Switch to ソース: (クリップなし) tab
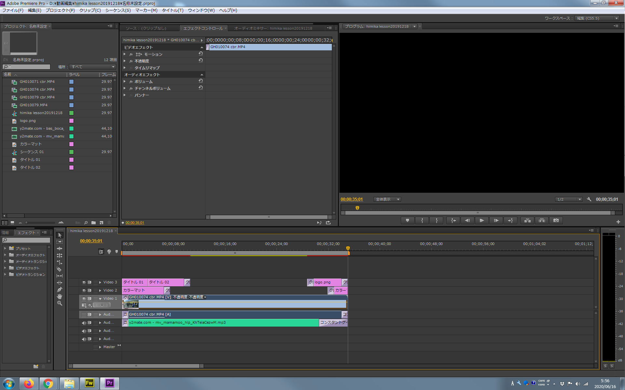This screenshot has height=390, width=625. (146, 28)
